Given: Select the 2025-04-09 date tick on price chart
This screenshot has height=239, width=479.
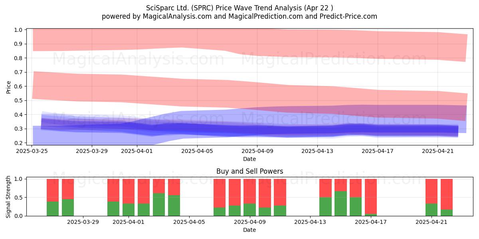Looking at the screenshot, I should (x=257, y=151).
